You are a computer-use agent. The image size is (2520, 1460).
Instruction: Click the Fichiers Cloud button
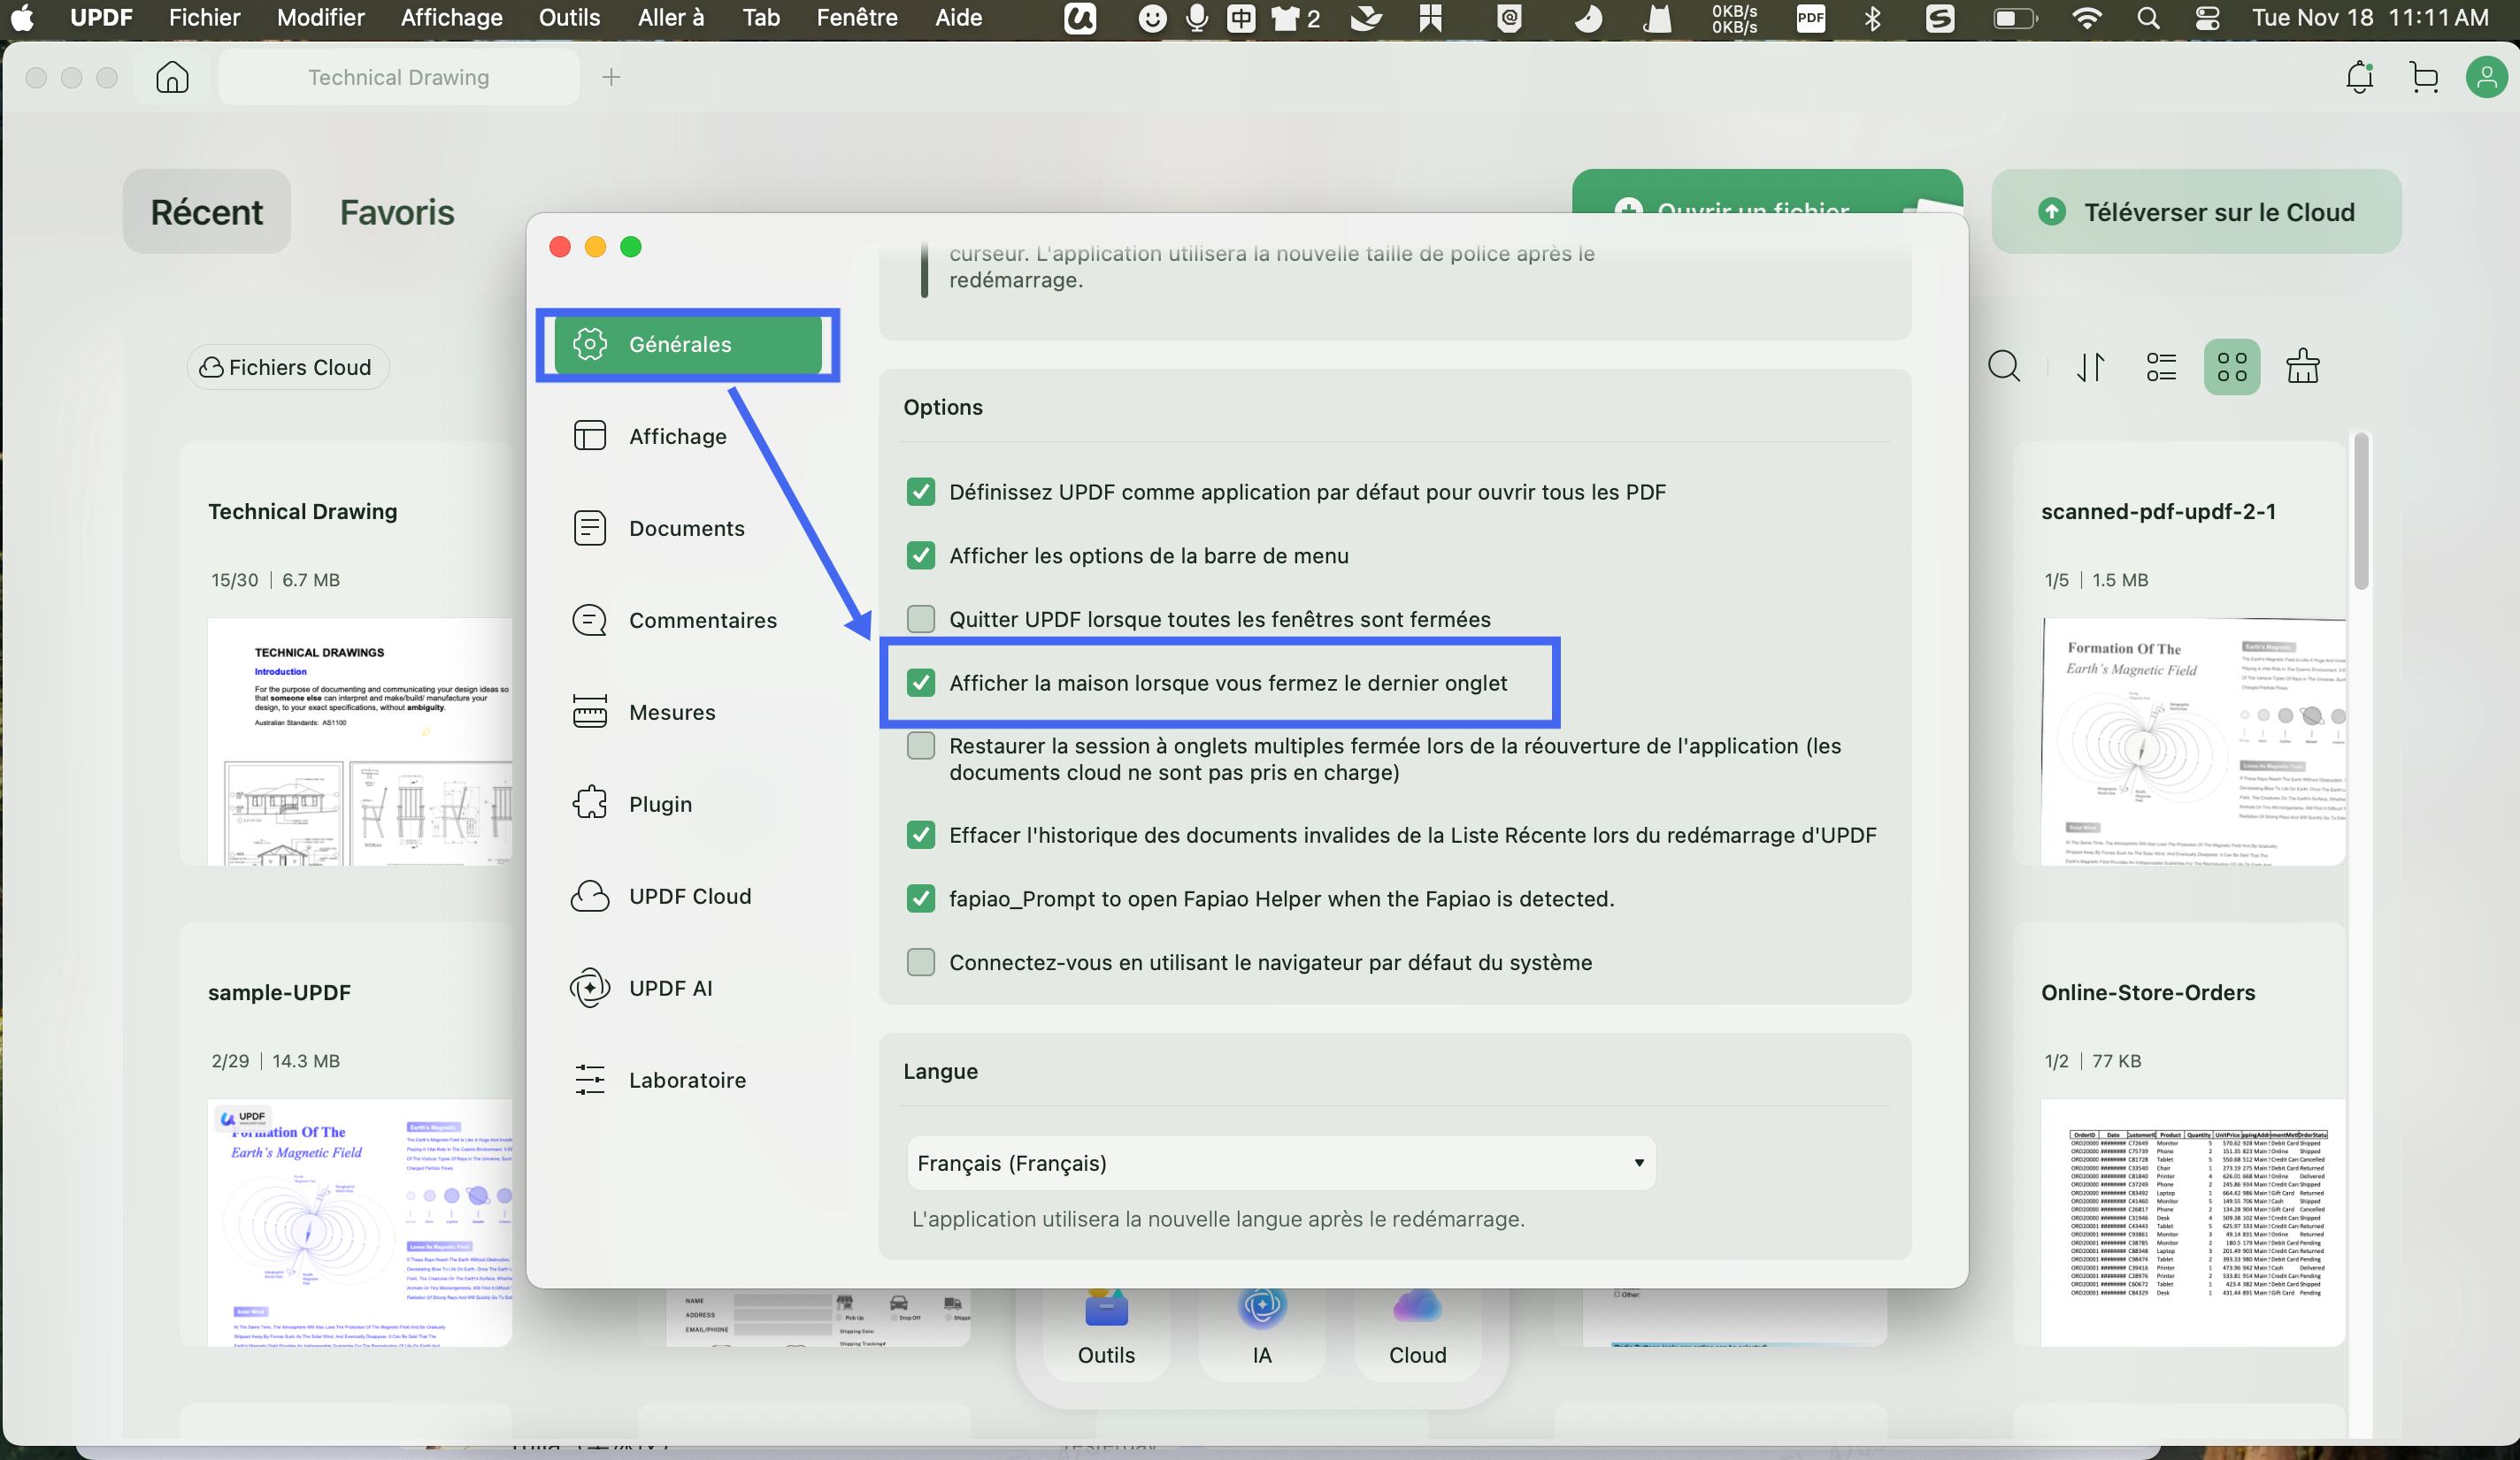[x=287, y=367]
